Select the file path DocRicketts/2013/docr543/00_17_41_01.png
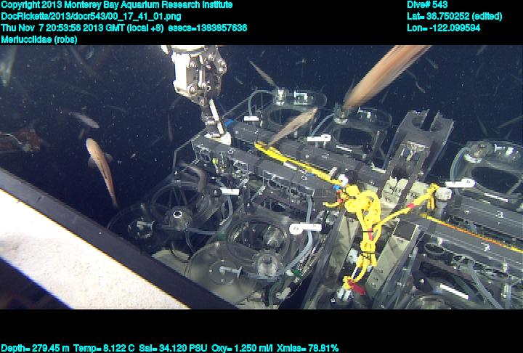 point(91,17)
